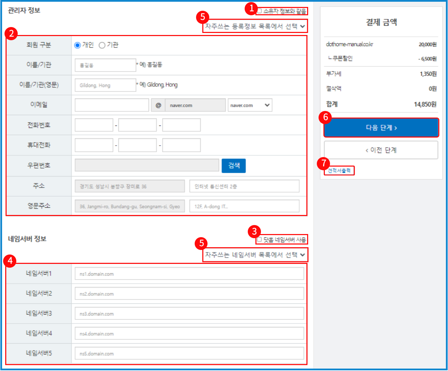448x371 pixels.
Task: Click the 네임서버1 input field
Action: (189, 274)
